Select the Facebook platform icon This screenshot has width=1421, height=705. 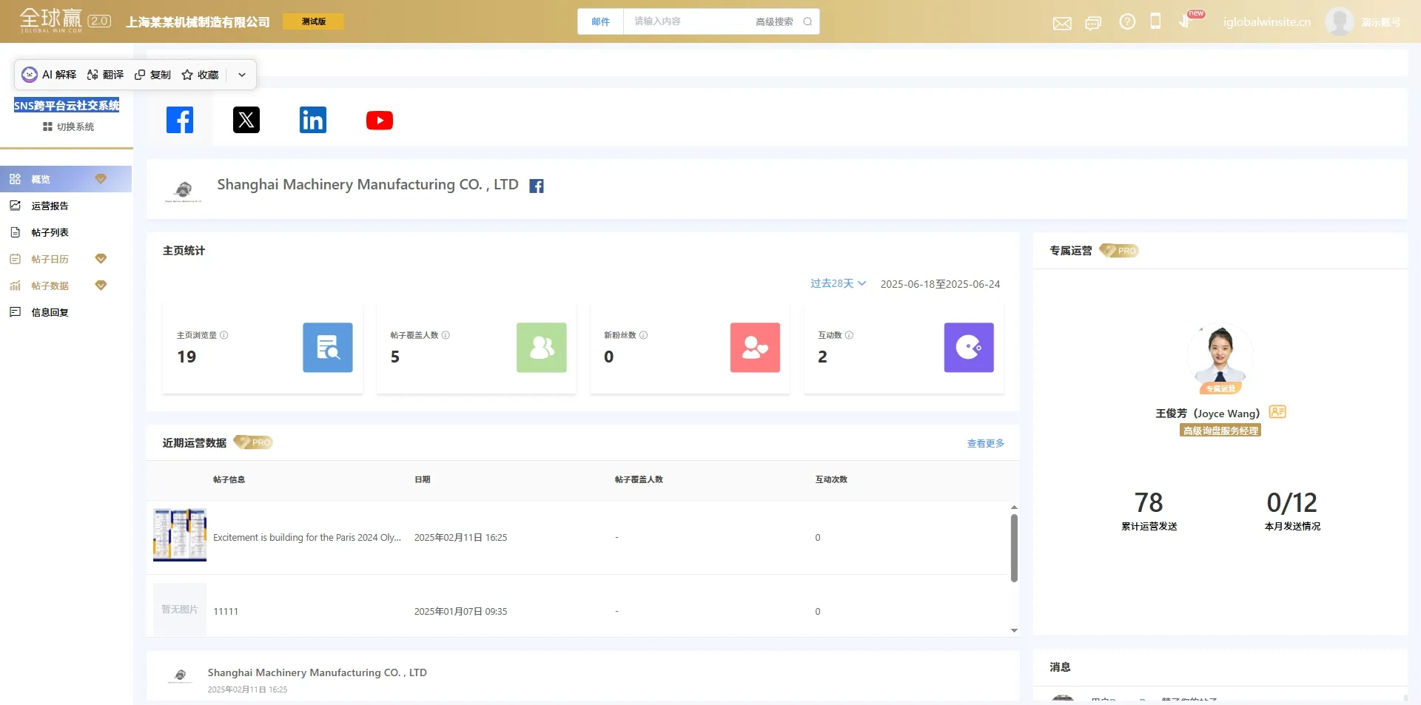click(180, 120)
